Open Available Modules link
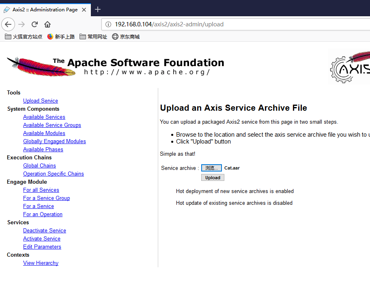The image size is (370, 294). tap(44, 133)
